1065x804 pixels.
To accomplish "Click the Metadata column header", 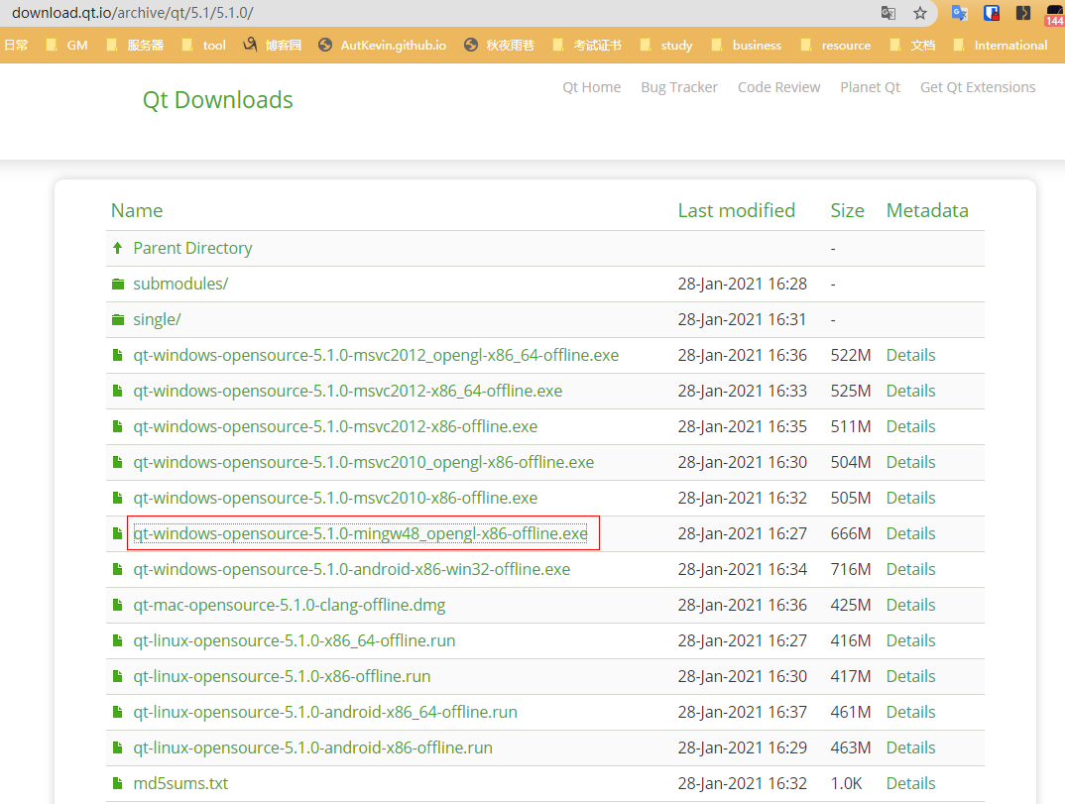I will (x=927, y=210).
